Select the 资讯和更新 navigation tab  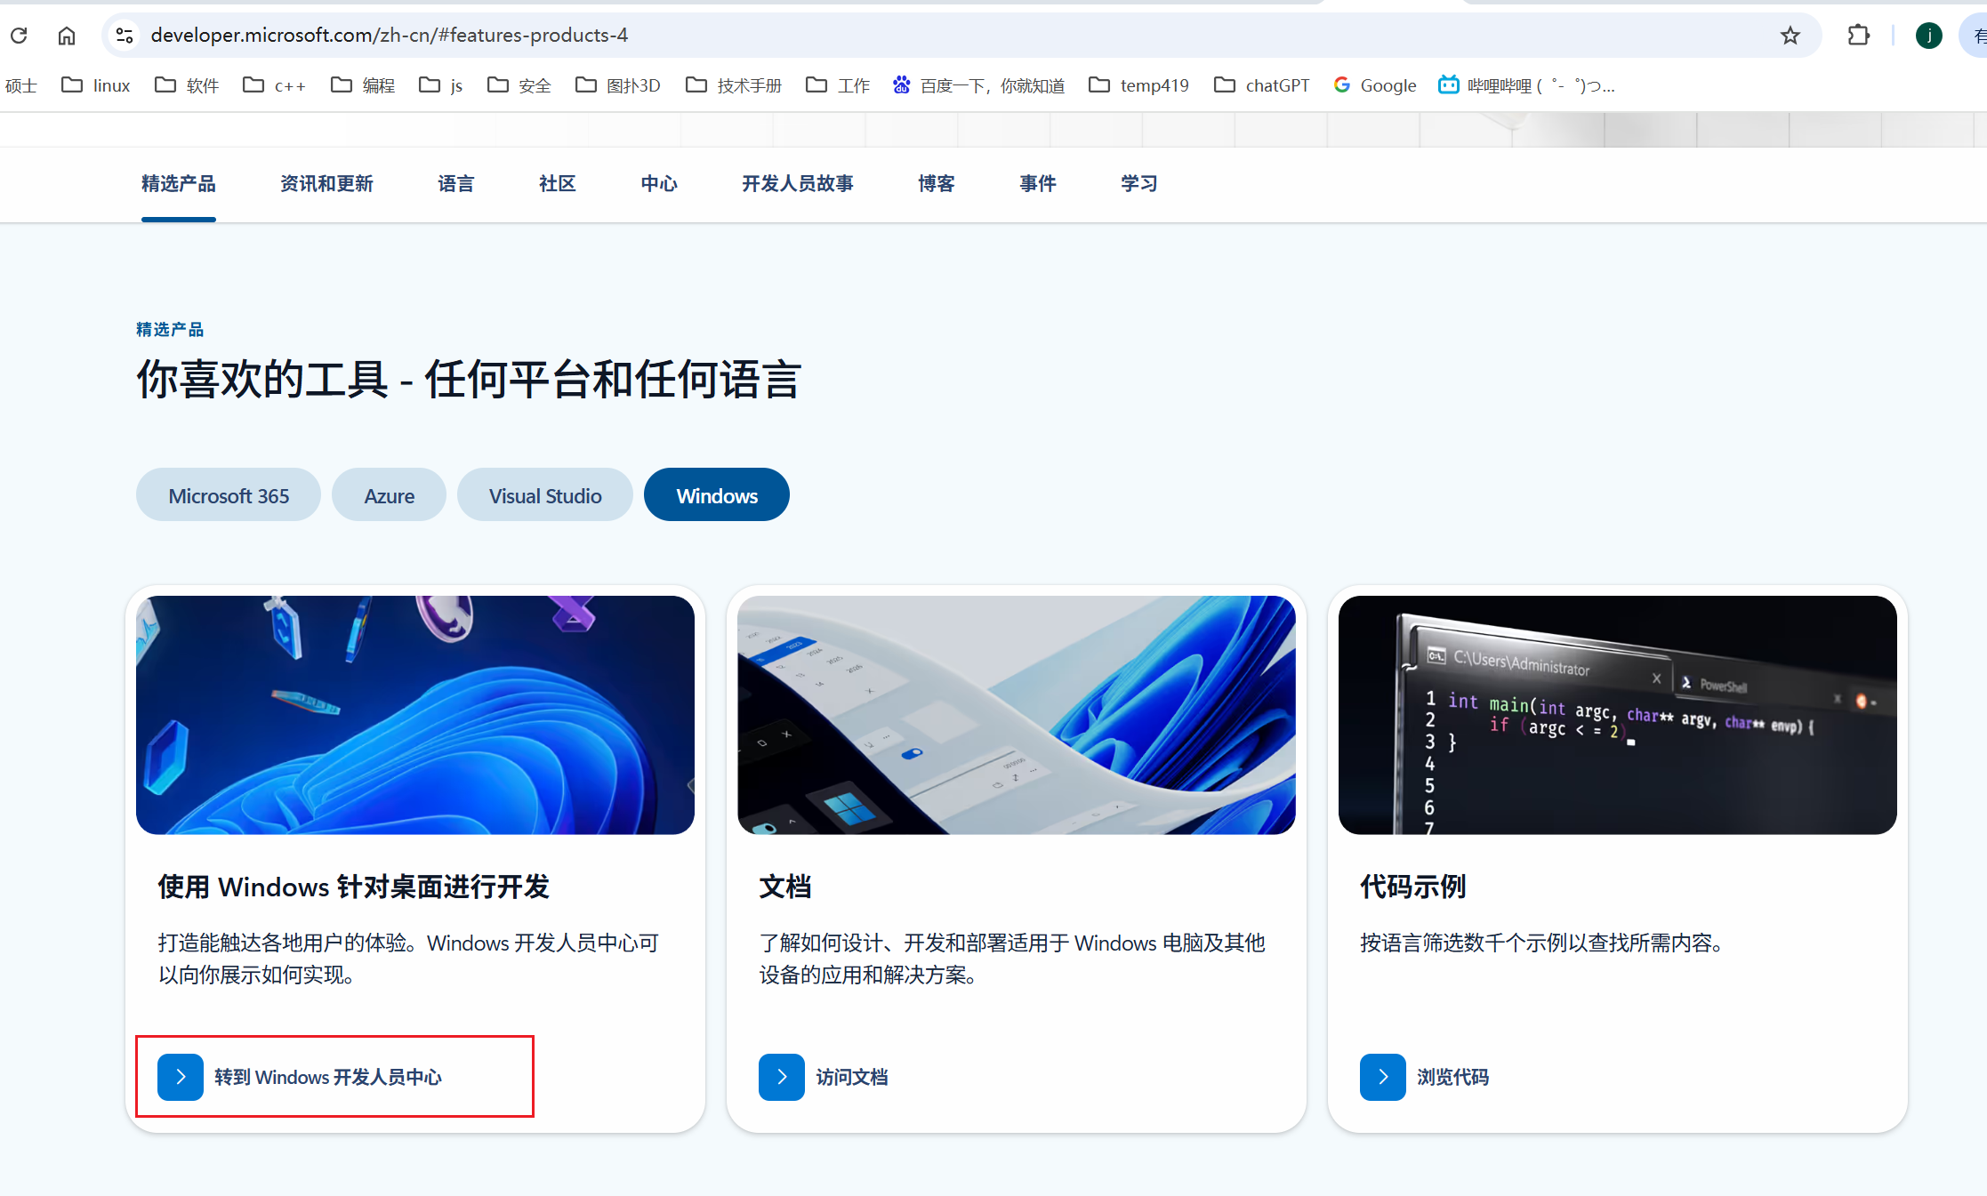coord(326,184)
